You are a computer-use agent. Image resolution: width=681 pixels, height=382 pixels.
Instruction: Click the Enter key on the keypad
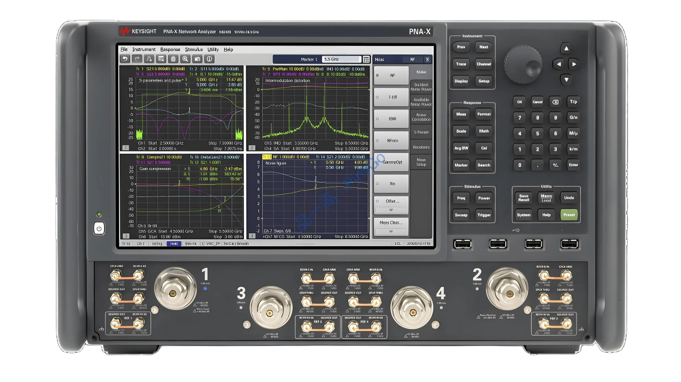click(x=574, y=165)
